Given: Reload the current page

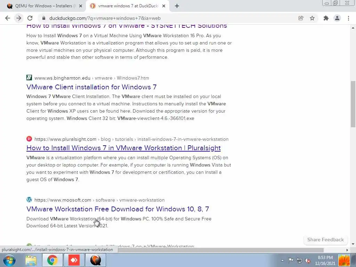Looking at the screenshot, I should tap(30, 18).
